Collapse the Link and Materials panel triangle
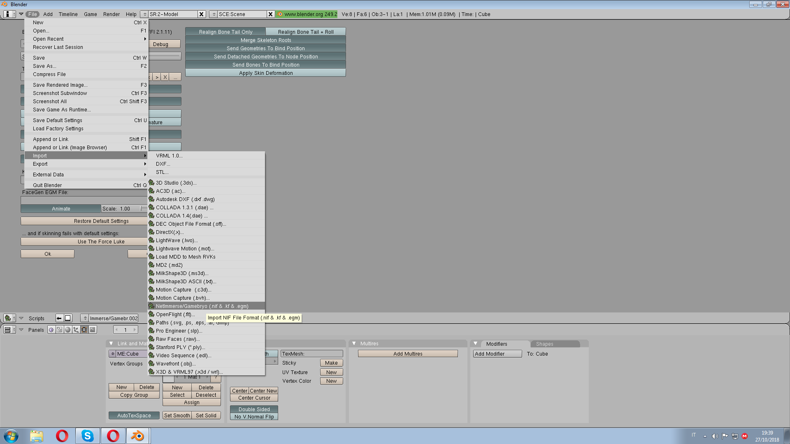The height and width of the screenshot is (444, 790). click(x=111, y=343)
